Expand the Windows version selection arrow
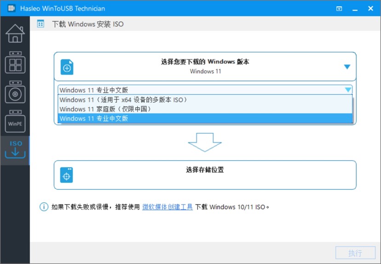Image resolution: width=381 pixels, height=264 pixels. pos(347,67)
